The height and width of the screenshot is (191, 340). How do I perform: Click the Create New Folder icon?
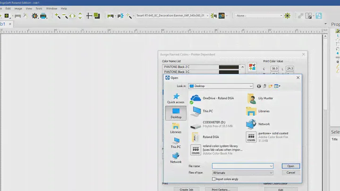pyautogui.click(x=271, y=86)
